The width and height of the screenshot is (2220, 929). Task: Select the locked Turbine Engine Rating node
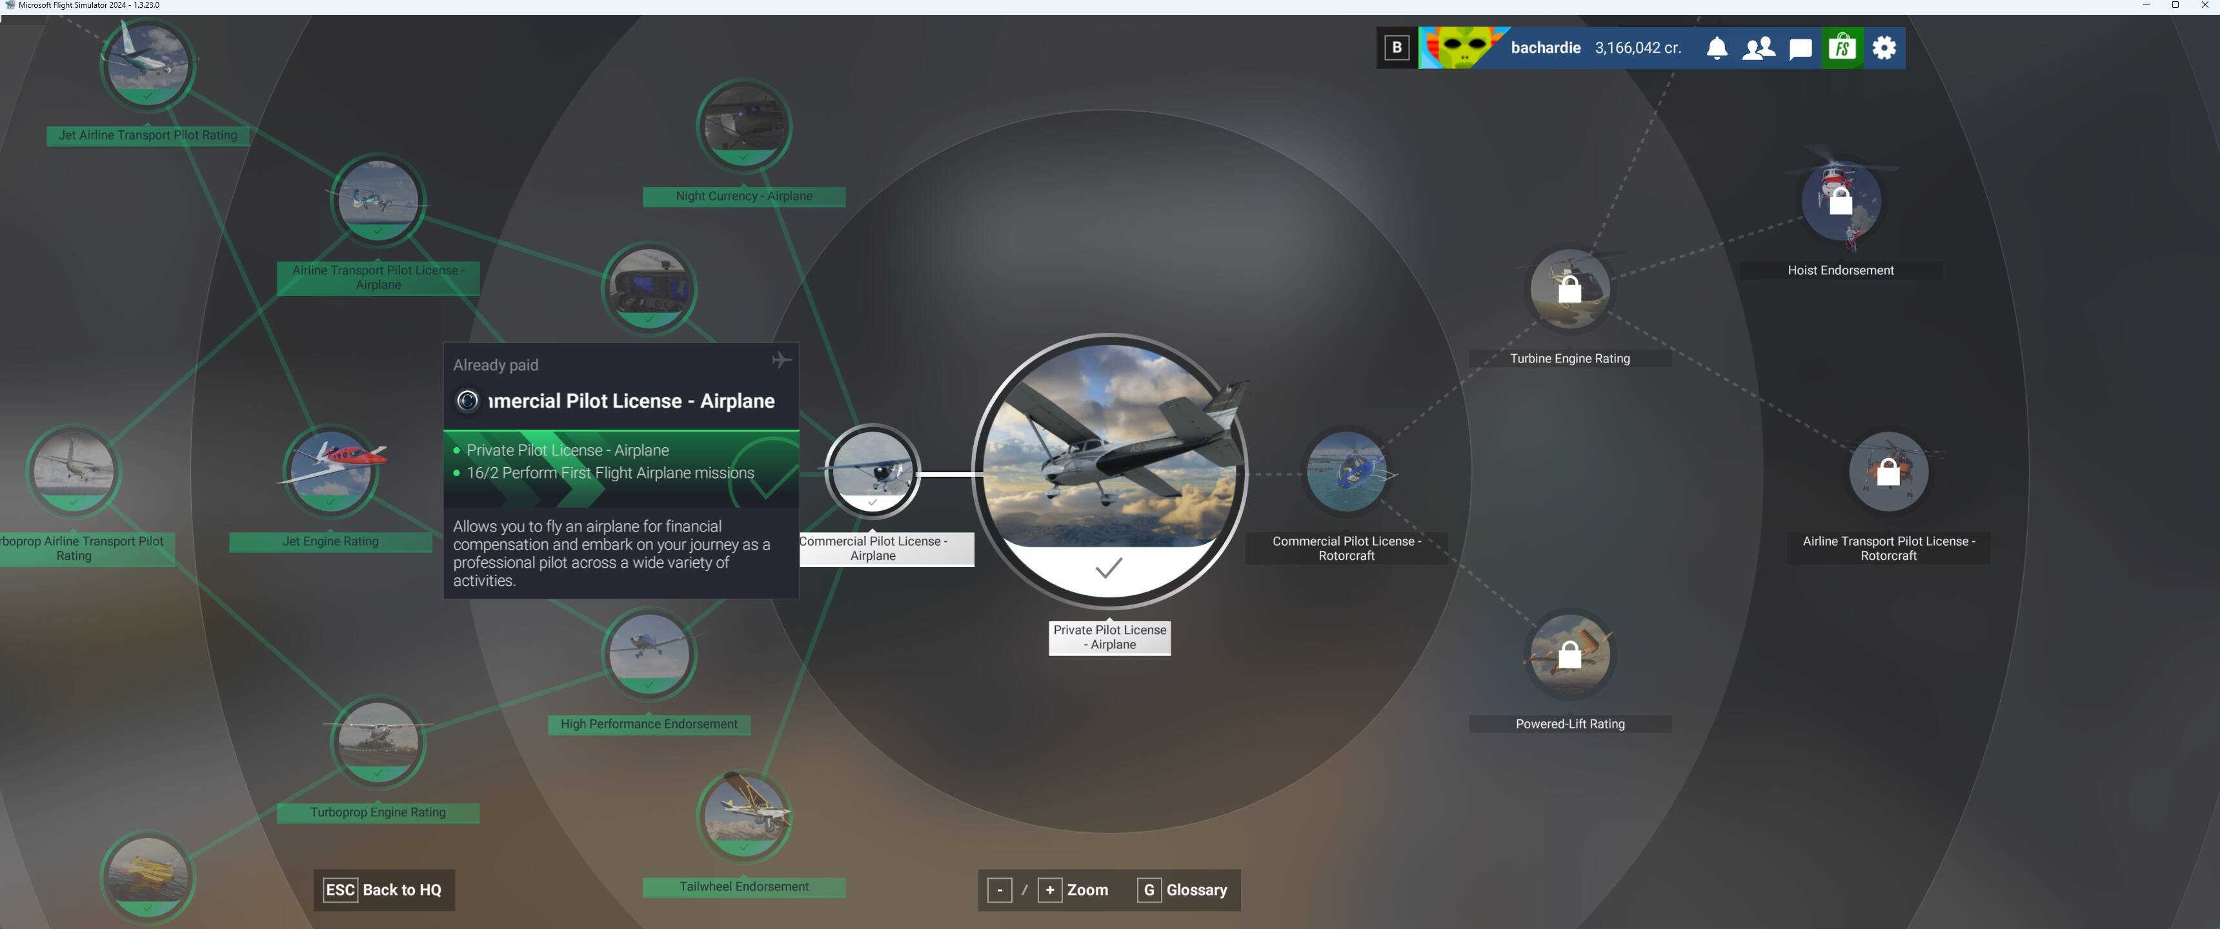pyautogui.click(x=1569, y=288)
